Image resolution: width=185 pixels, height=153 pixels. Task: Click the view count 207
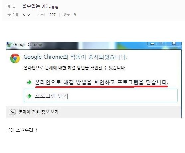(53, 15)
